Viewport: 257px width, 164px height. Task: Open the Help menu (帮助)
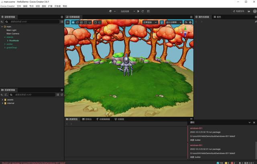(x=65, y=6)
